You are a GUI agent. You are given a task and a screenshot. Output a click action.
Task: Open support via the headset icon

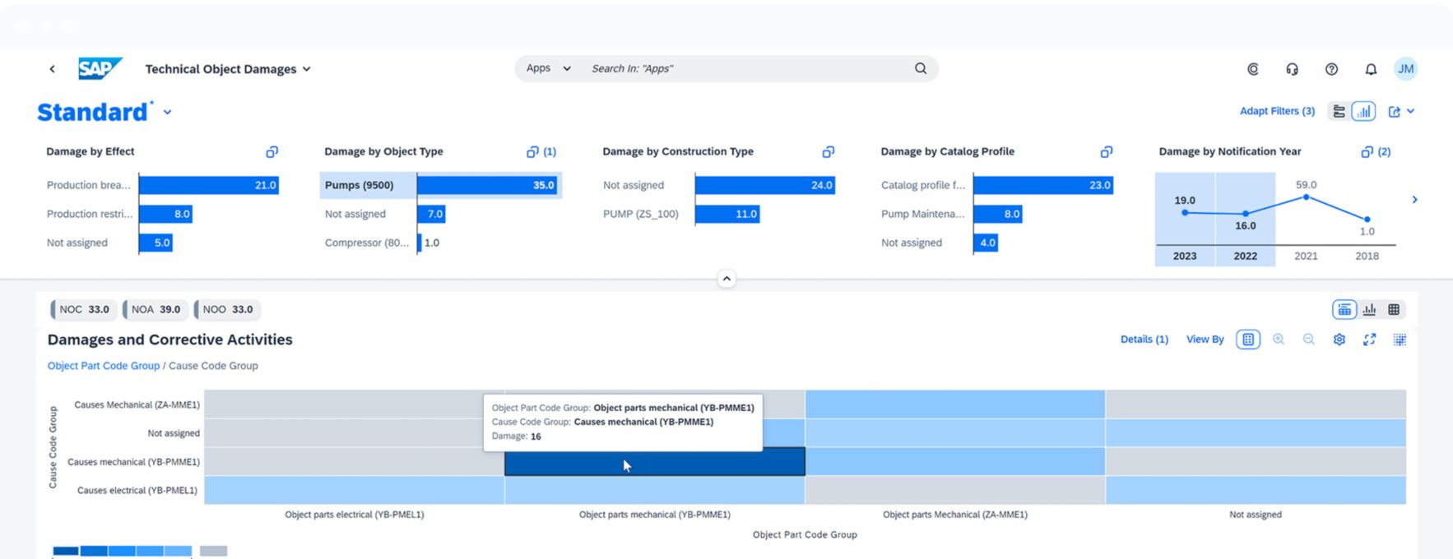point(1292,70)
